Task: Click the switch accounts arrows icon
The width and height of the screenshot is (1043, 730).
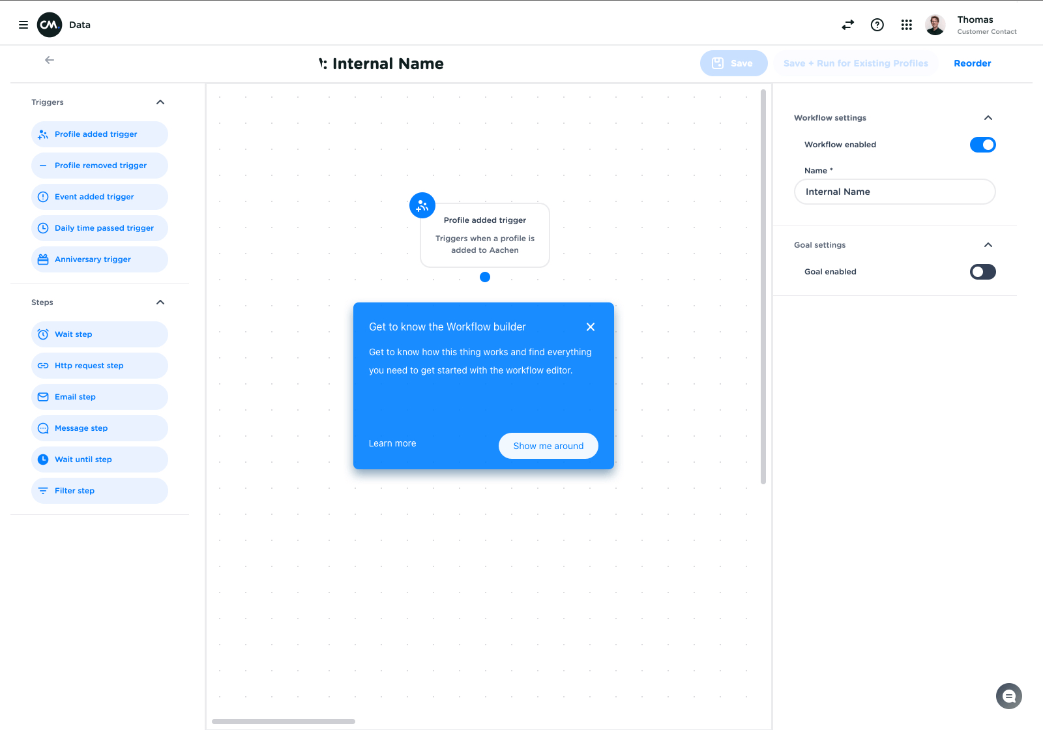Action: 847,25
